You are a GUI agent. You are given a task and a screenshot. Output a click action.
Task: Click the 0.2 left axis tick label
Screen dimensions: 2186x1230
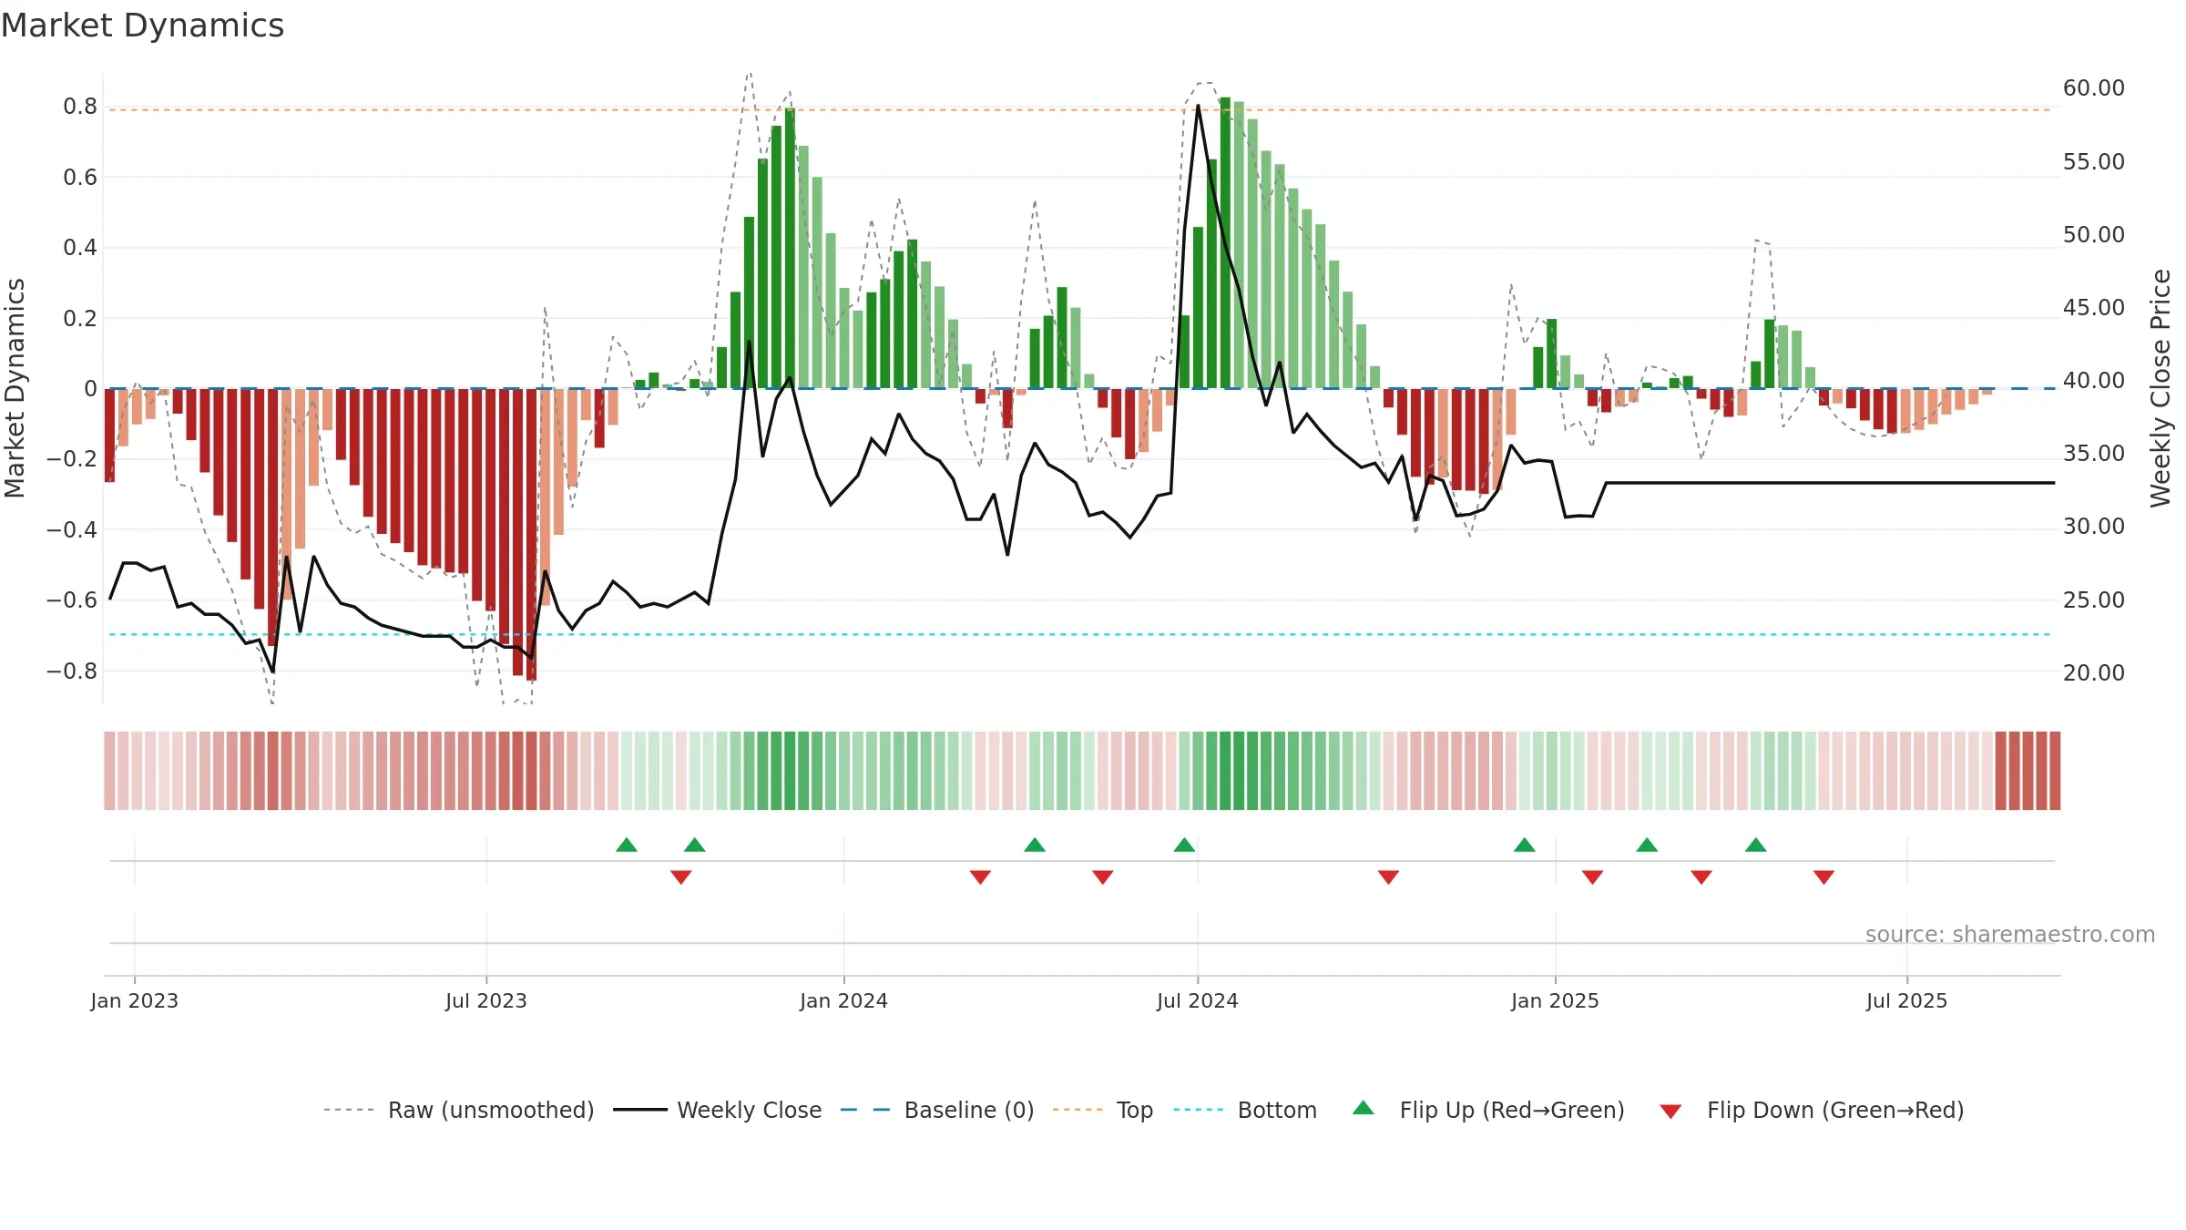80,318
